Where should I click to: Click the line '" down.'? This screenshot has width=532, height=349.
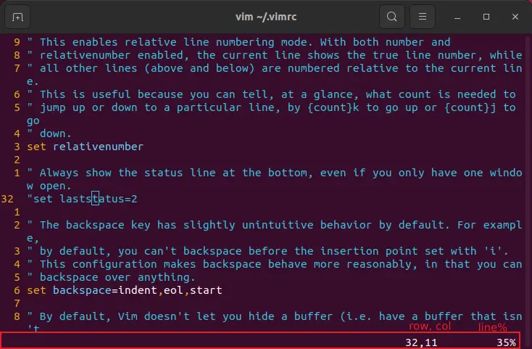49,134
